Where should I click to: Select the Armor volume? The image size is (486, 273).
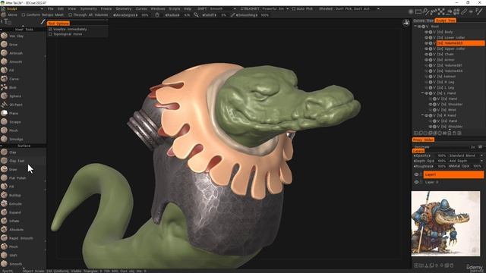click(450, 60)
